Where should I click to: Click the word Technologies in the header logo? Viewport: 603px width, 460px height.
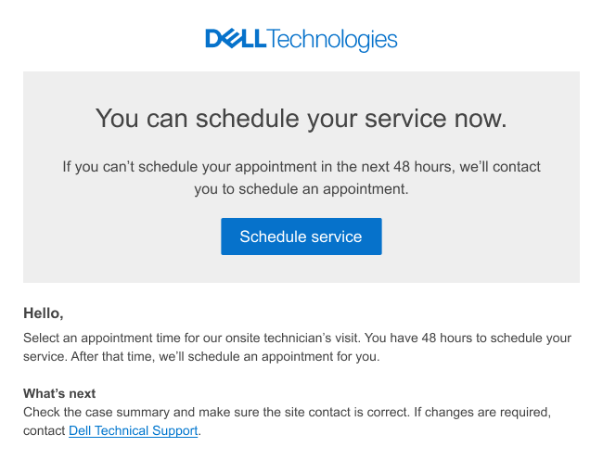[x=332, y=40]
